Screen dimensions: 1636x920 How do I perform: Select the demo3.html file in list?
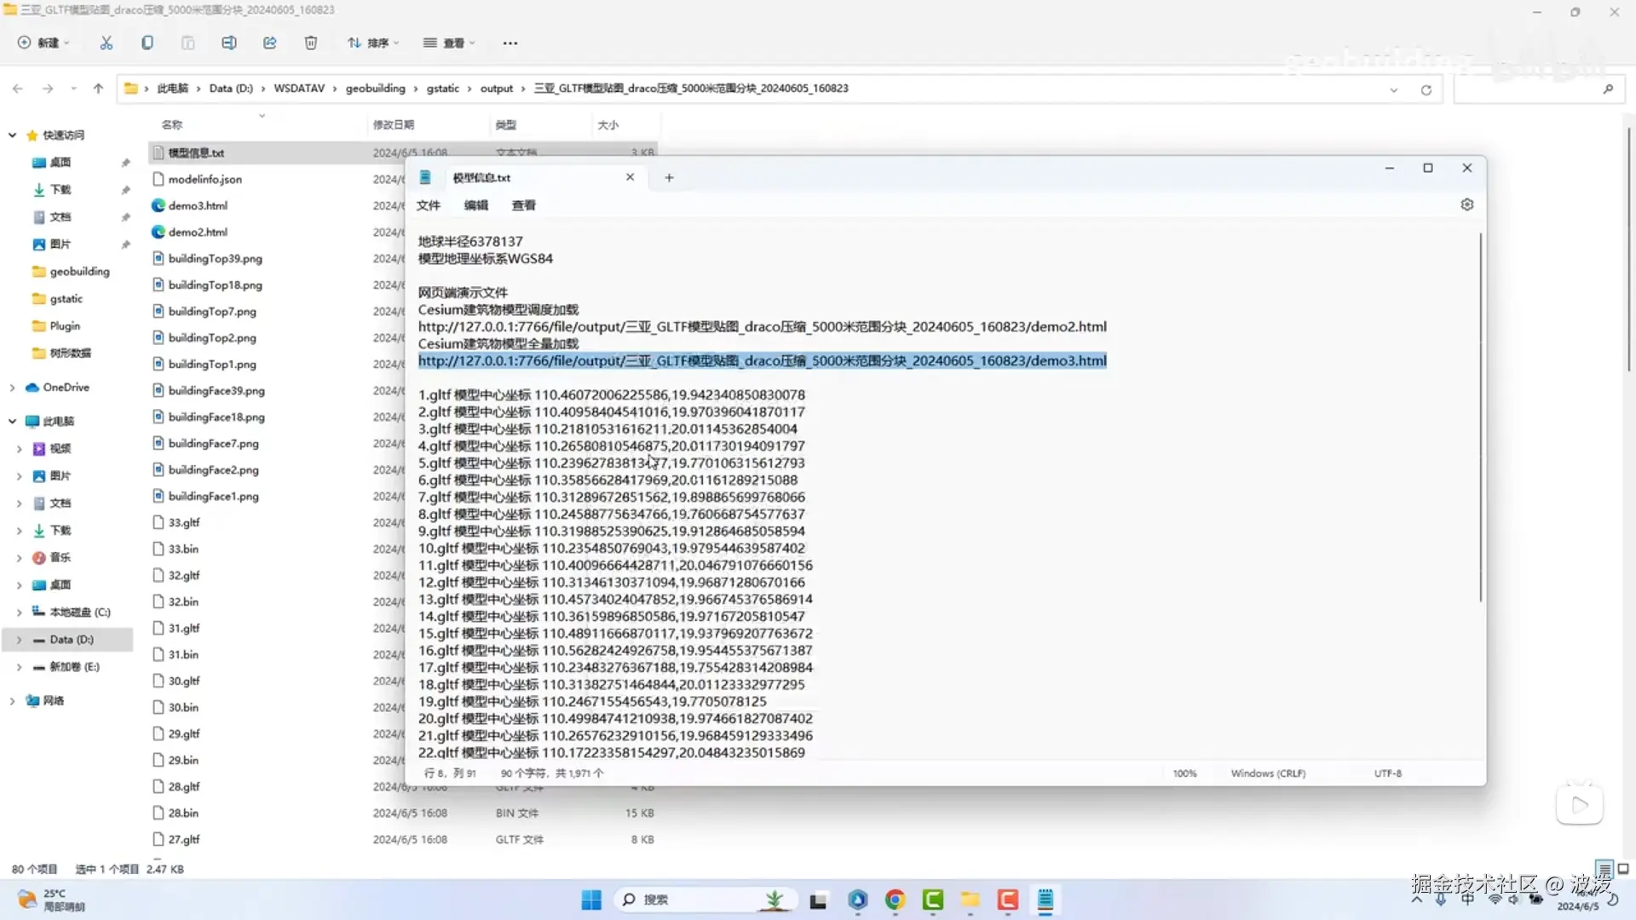click(x=198, y=206)
